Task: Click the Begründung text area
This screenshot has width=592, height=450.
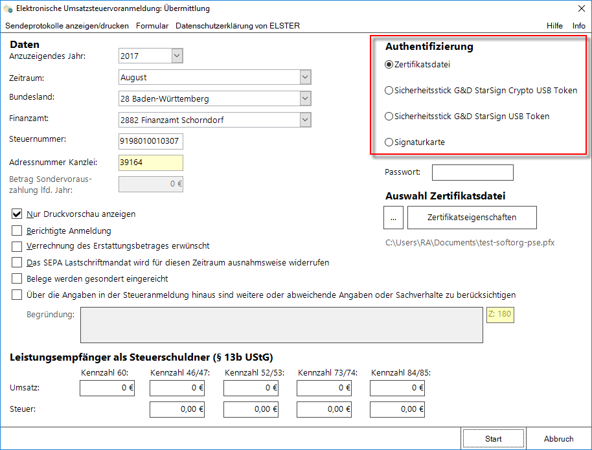Action: click(x=281, y=325)
